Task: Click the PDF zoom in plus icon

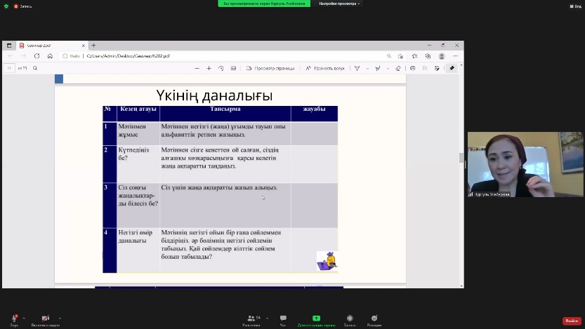Action: pyautogui.click(x=209, y=68)
